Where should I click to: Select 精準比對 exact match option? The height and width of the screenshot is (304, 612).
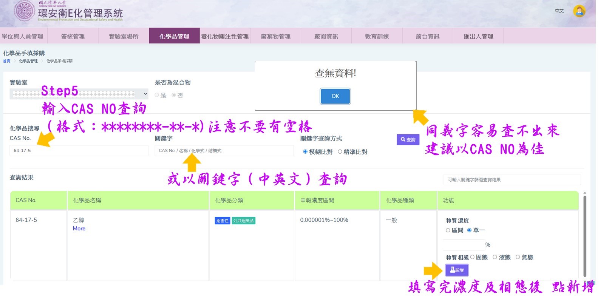coord(340,152)
